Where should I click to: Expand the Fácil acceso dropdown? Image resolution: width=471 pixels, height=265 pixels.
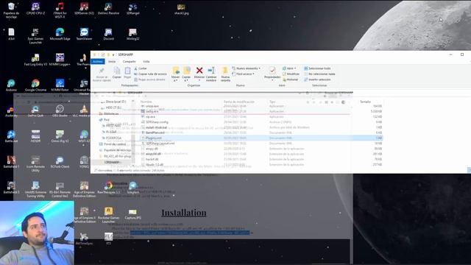click(244, 74)
